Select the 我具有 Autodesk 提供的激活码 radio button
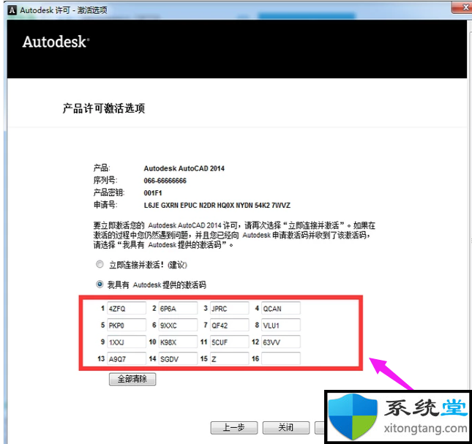 (x=100, y=284)
